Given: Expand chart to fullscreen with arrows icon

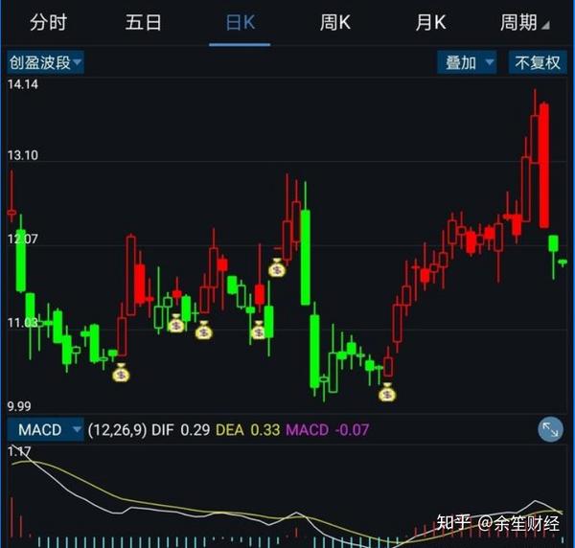Looking at the screenshot, I should (550, 429).
